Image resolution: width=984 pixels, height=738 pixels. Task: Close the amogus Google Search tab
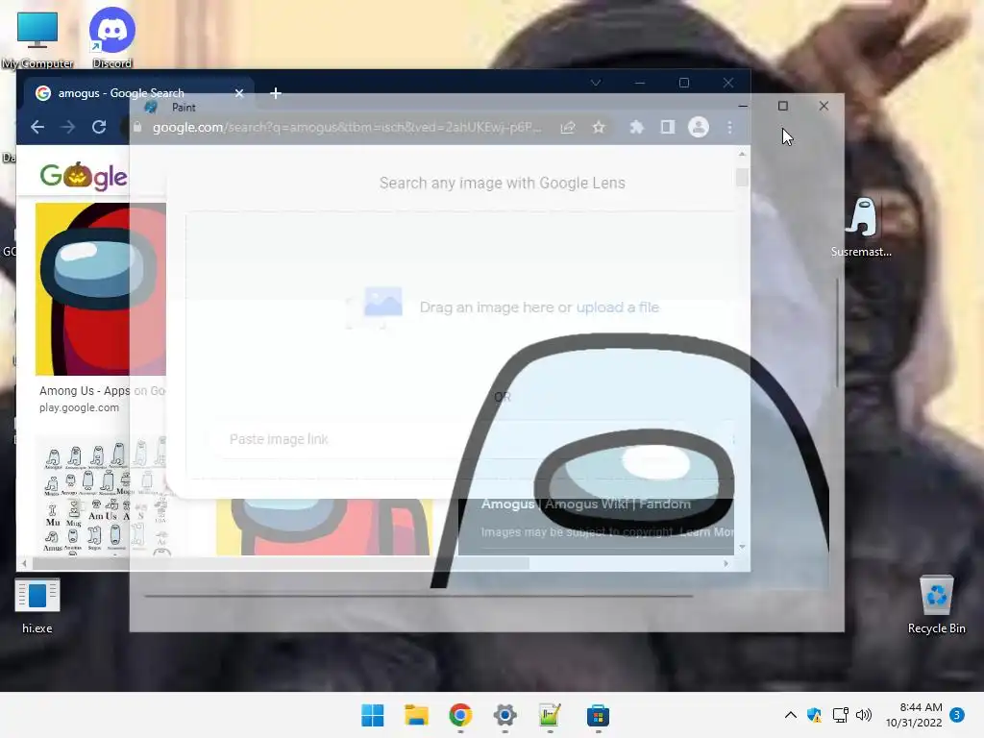point(239,93)
